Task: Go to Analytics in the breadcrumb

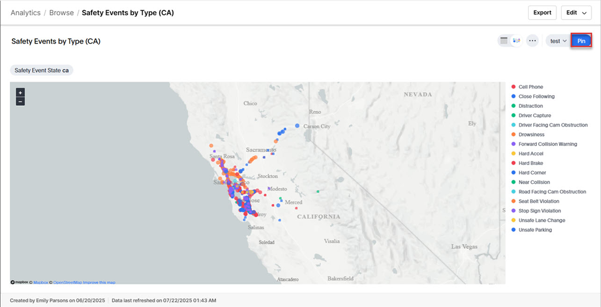Action: [26, 13]
